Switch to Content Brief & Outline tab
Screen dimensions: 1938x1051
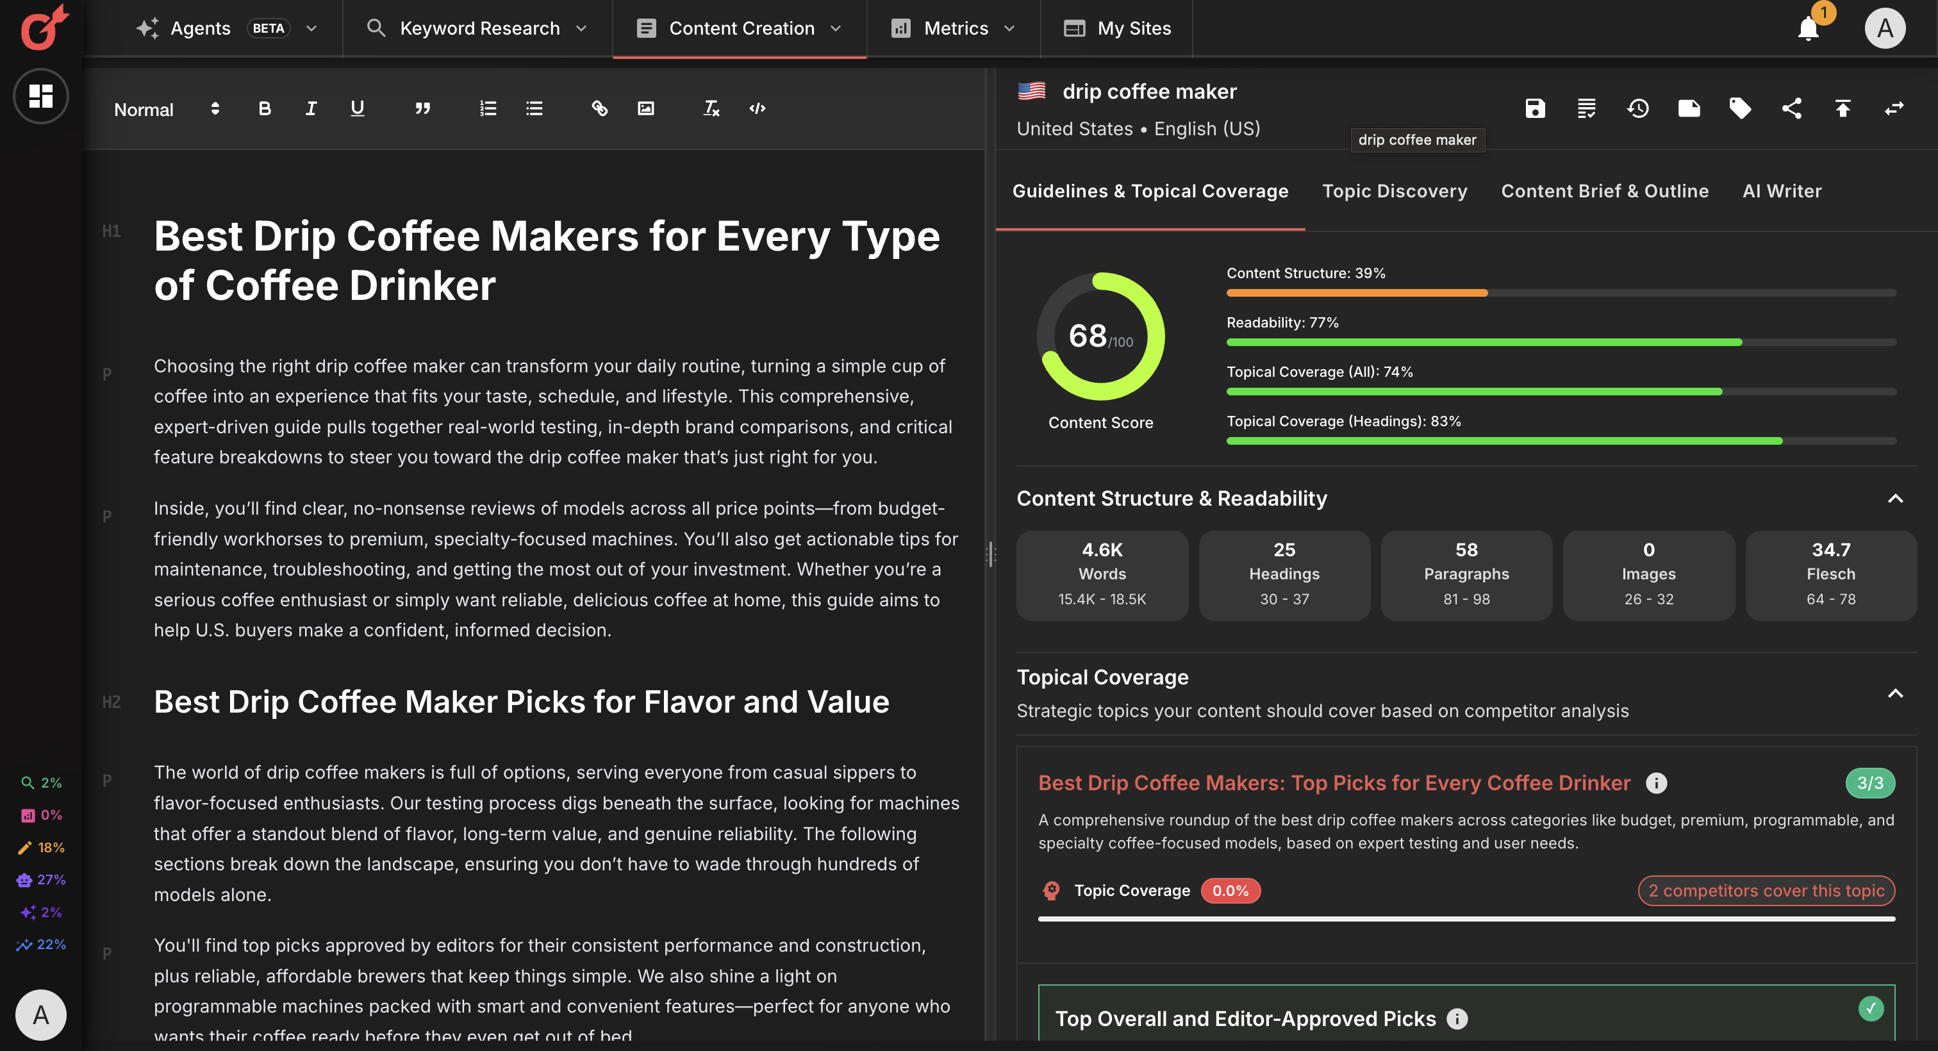(x=1604, y=191)
